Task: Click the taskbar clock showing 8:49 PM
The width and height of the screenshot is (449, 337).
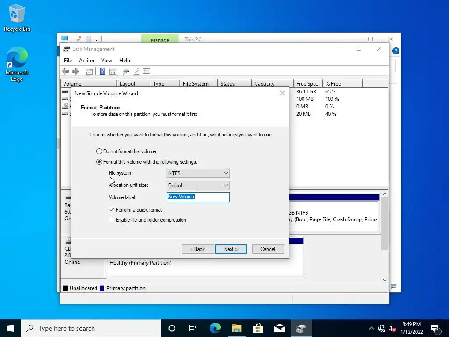Action: click(x=412, y=328)
